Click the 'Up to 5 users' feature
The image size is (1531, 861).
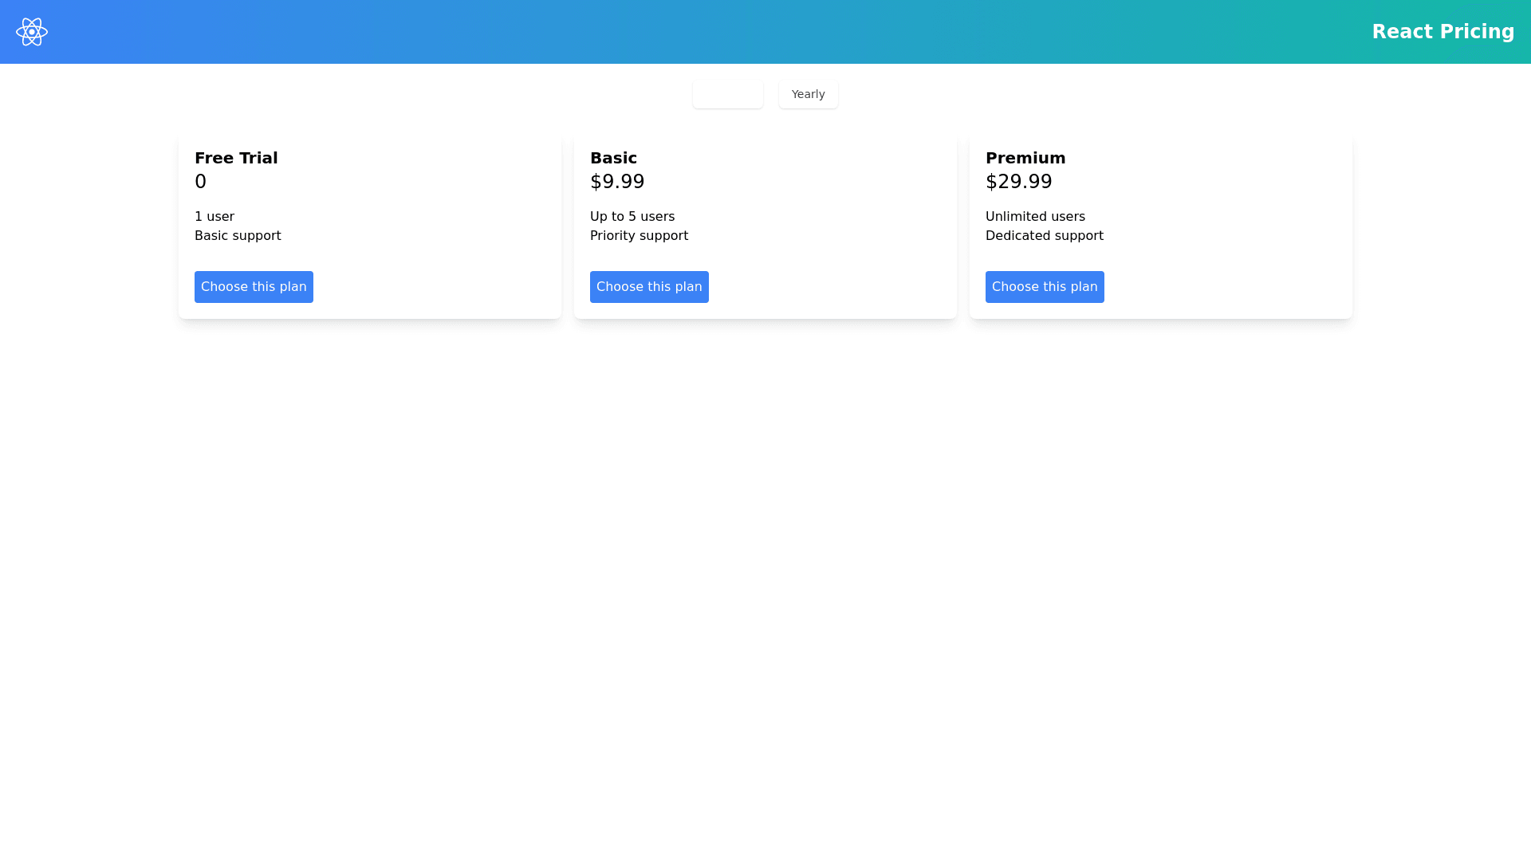coord(632,217)
